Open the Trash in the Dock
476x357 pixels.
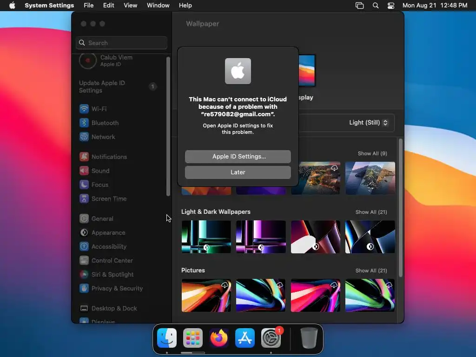(309, 338)
